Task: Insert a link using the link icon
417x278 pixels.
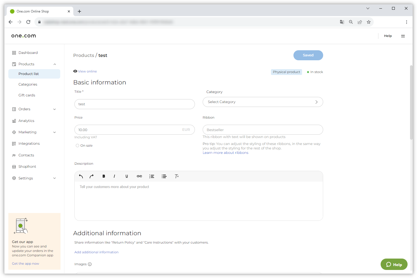Action: pyautogui.click(x=139, y=176)
